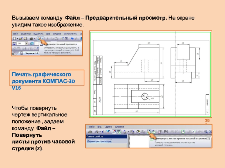This screenshot has width=225, height=168.
Task: Open the Файл menu in upper window
Action: 16,34
